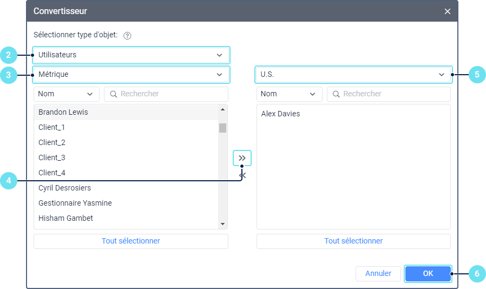486x289 pixels.
Task: Select Brandon Lewis in the list
Action: (63, 112)
